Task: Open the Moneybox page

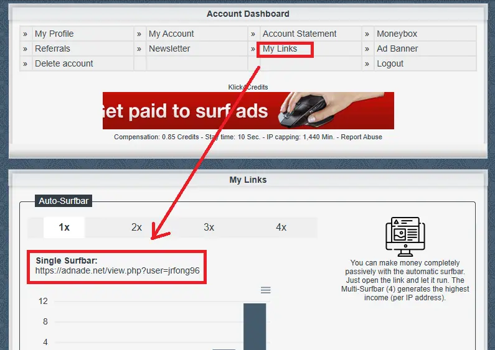Action: pos(397,34)
